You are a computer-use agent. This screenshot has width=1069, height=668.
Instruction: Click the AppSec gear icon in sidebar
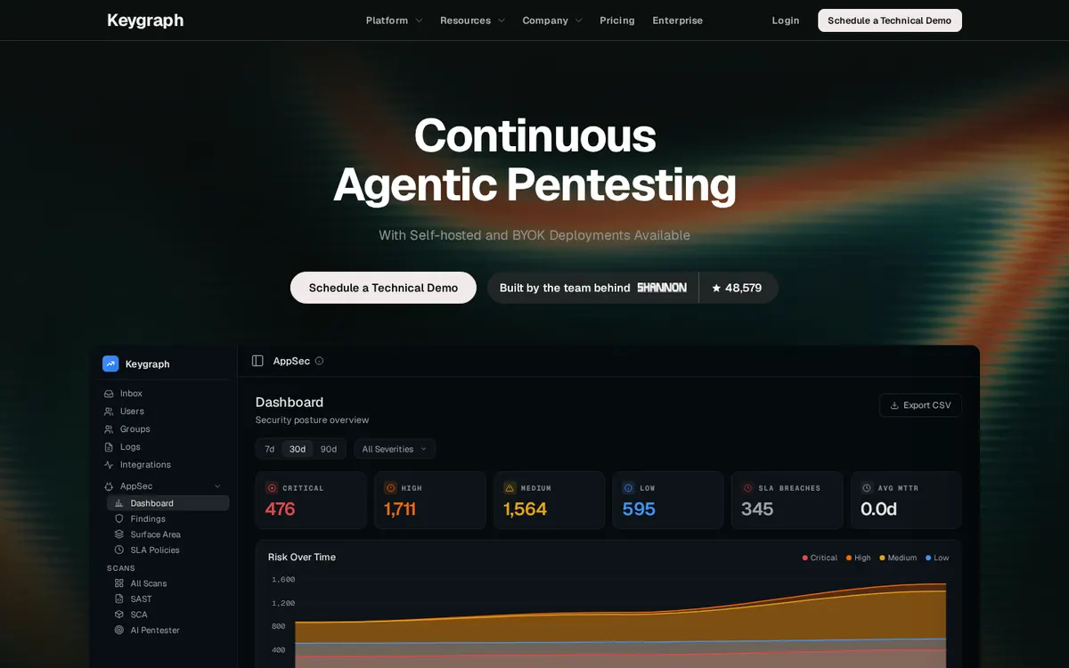[x=109, y=486]
